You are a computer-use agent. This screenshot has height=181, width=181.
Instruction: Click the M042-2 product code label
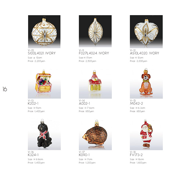(136, 103)
